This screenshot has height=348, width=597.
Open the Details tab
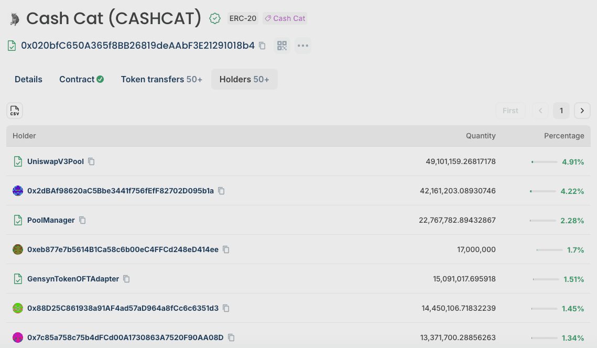point(28,79)
